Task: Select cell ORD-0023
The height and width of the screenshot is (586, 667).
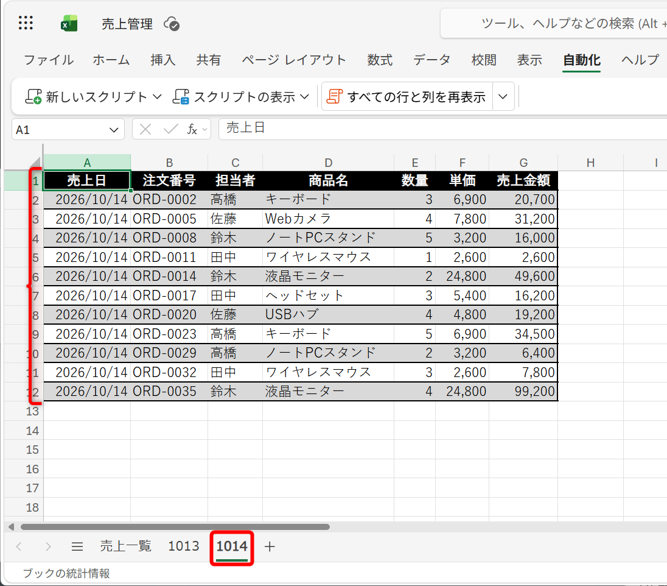Action: 169,334
